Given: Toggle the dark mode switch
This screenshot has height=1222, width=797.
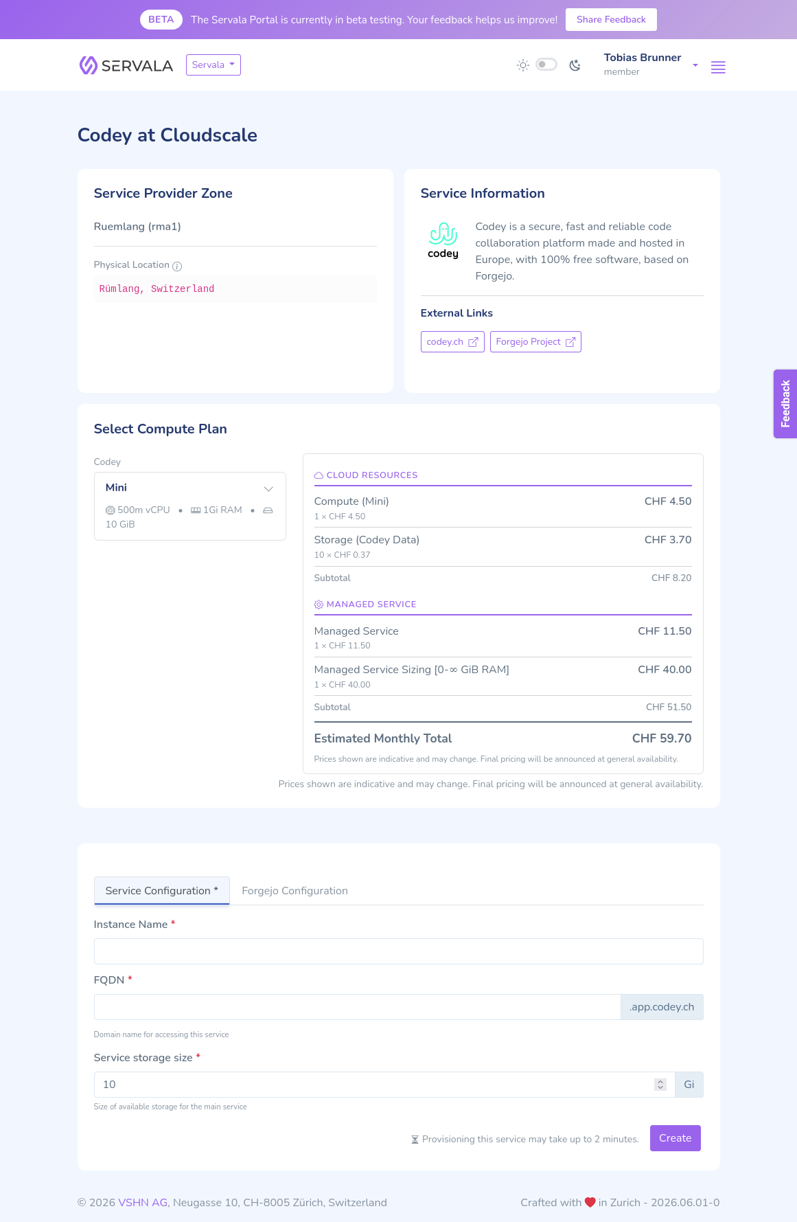Looking at the screenshot, I should click(546, 65).
